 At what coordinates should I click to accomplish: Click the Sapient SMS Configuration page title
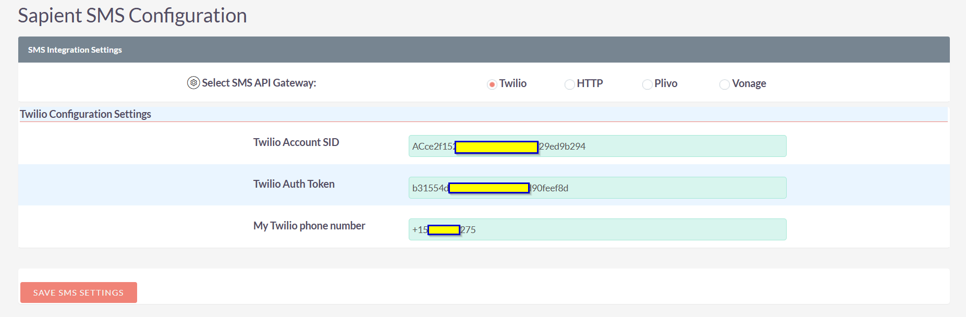pos(132,16)
